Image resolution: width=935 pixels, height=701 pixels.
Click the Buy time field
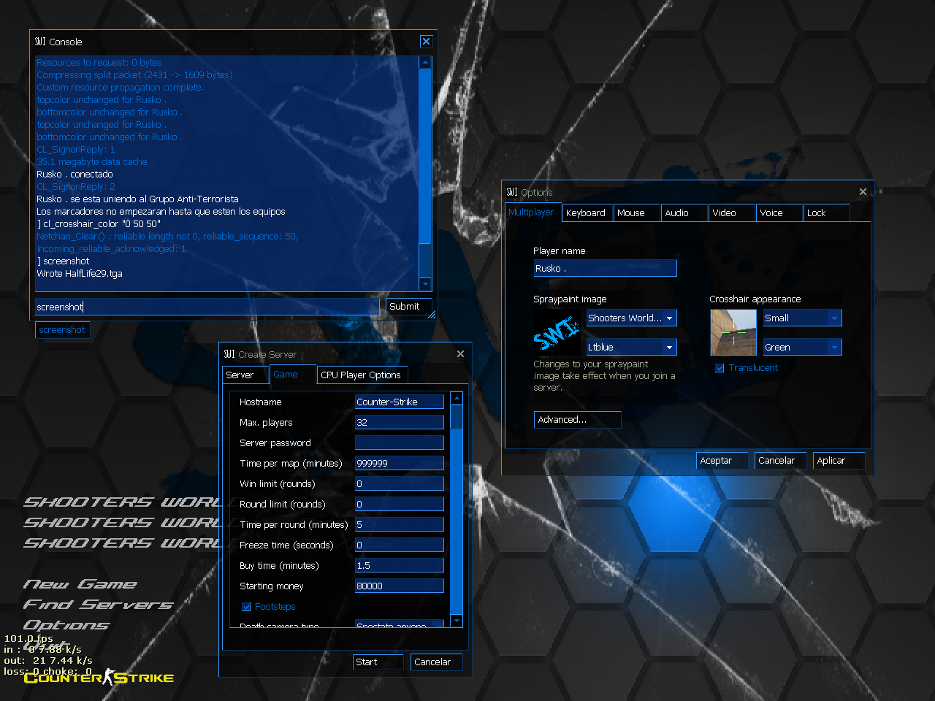[x=400, y=565]
